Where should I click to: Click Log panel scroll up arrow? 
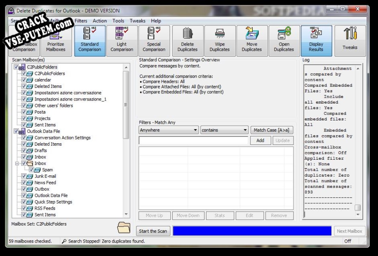coord(358,68)
